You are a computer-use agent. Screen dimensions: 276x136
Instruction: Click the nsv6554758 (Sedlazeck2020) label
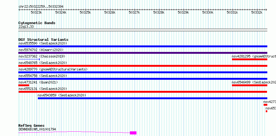click(43, 76)
